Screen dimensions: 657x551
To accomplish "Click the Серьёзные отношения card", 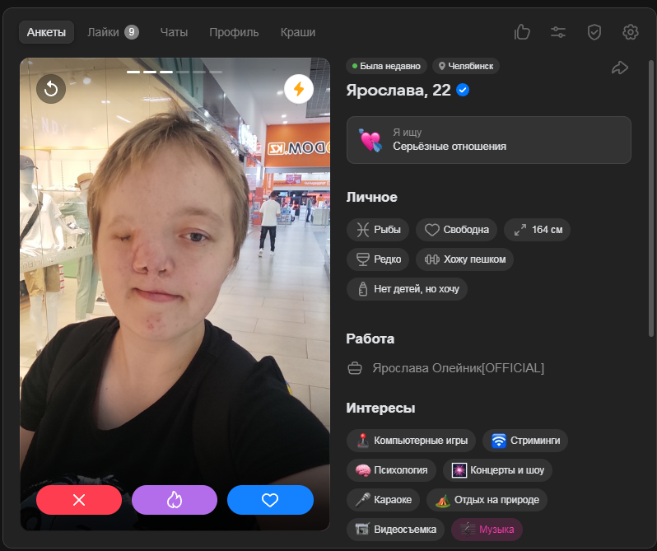I will pos(489,139).
